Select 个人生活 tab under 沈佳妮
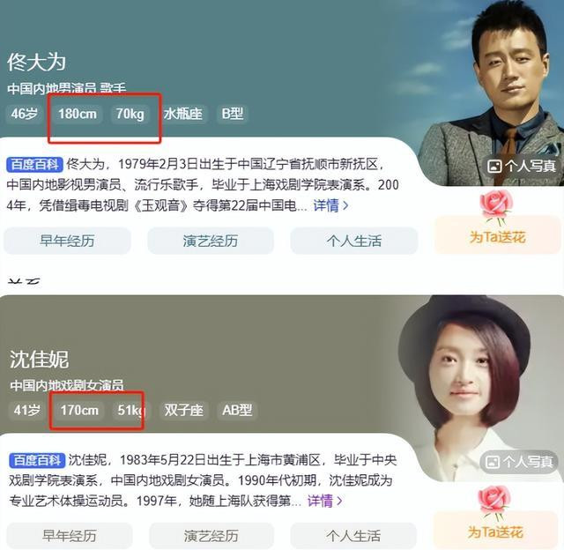564x550 pixels. (353, 536)
